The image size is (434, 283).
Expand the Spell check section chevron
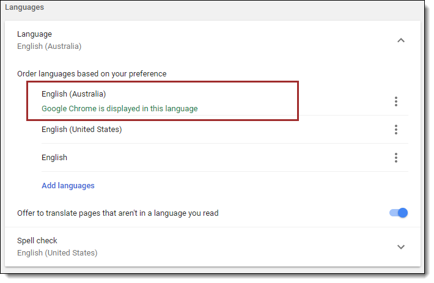401,247
